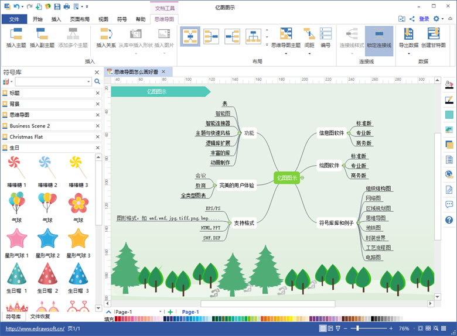Open the Page-1 page selector dropdown
Viewport: 457px width, 336px height.
[160, 311]
